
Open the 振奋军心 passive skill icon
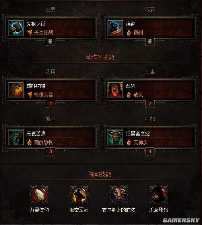click(x=79, y=194)
